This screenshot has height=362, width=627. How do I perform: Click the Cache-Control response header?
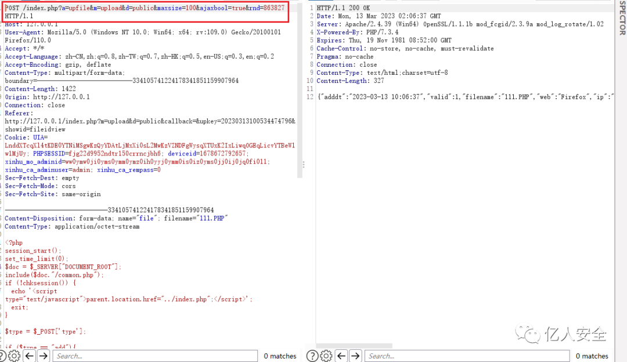(405, 48)
